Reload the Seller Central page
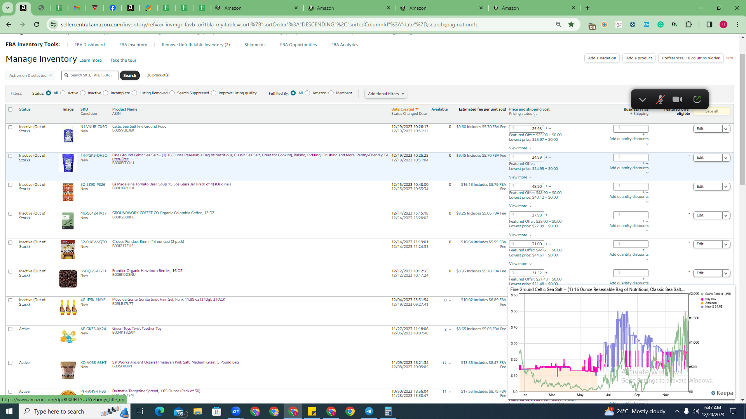The width and height of the screenshot is (746, 419). pyautogui.click(x=37, y=24)
